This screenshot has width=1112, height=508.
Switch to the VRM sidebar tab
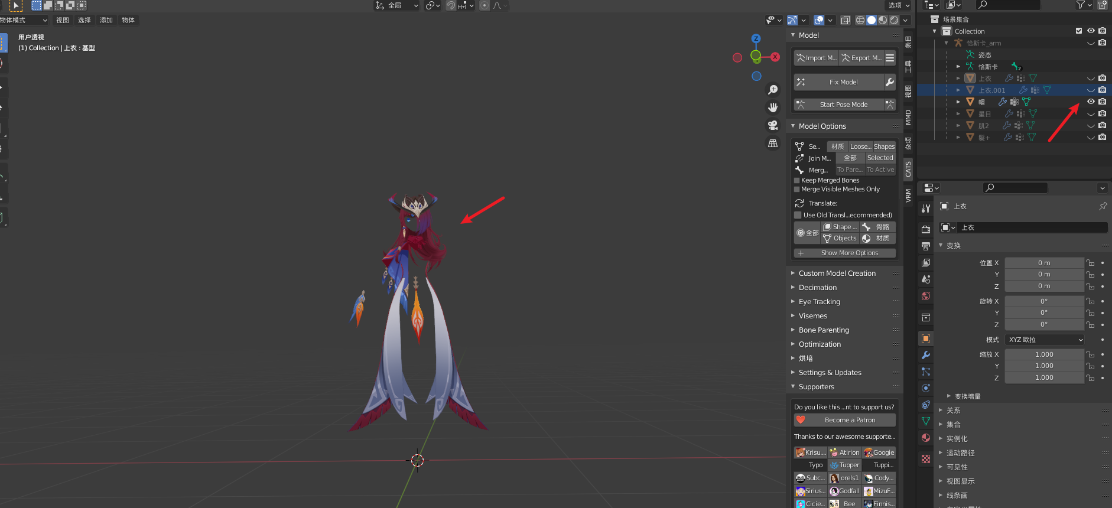(x=908, y=196)
